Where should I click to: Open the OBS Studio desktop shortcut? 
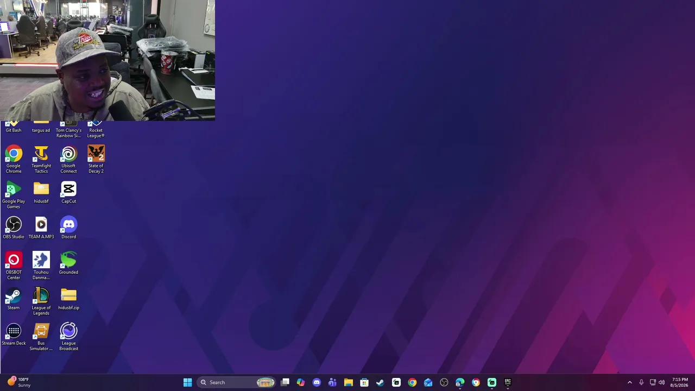tap(14, 228)
